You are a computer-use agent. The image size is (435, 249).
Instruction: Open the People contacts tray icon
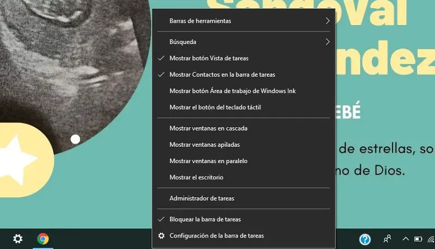pyautogui.click(x=387, y=239)
